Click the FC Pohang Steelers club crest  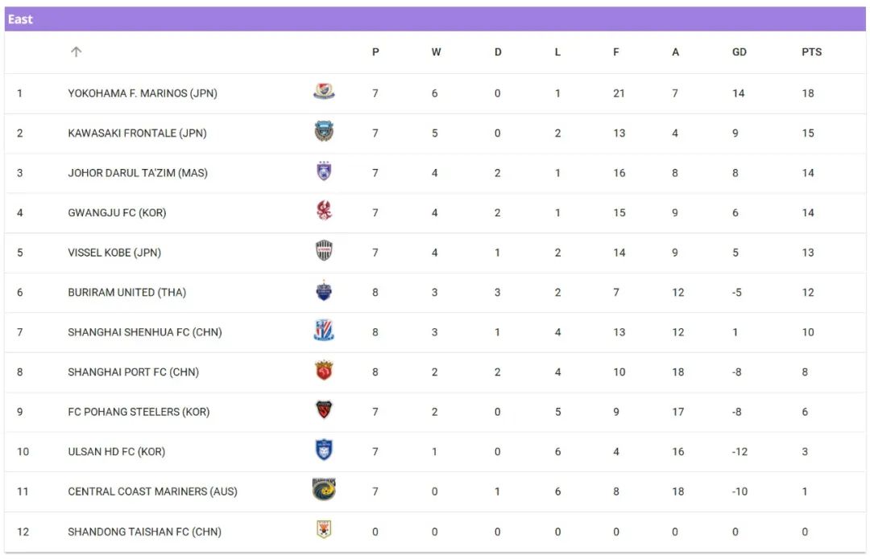[x=324, y=411]
